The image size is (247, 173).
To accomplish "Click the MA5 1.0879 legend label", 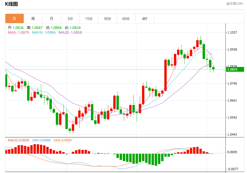I will click(x=18, y=33).
